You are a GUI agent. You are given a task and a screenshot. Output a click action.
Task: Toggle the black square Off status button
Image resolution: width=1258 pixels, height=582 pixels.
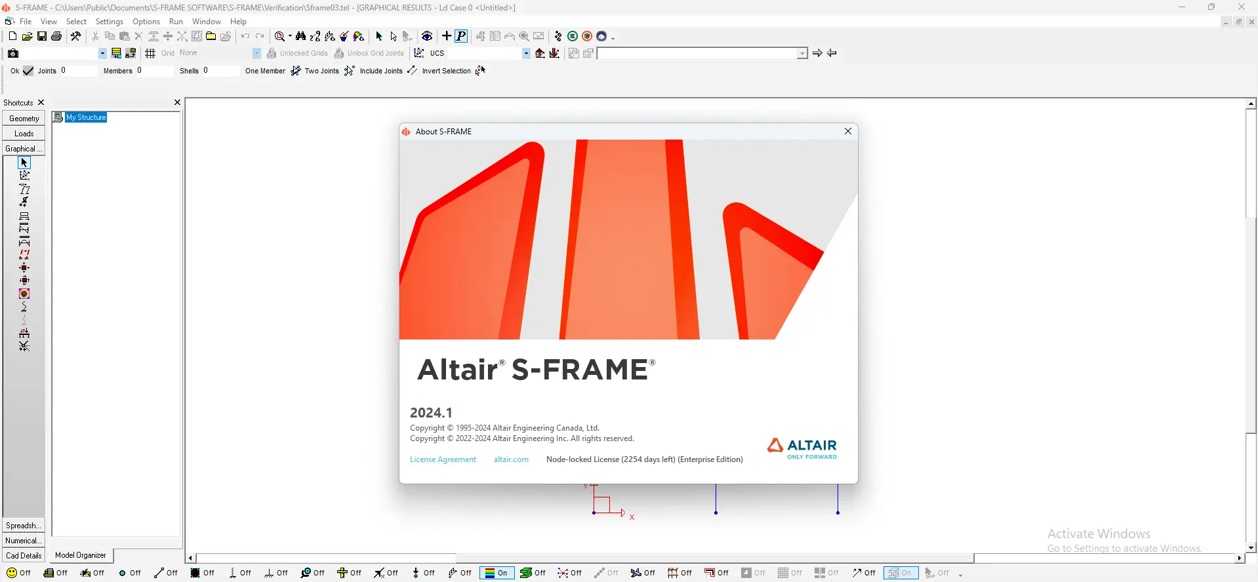pos(203,573)
